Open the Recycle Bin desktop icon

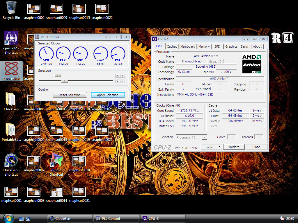point(11,10)
